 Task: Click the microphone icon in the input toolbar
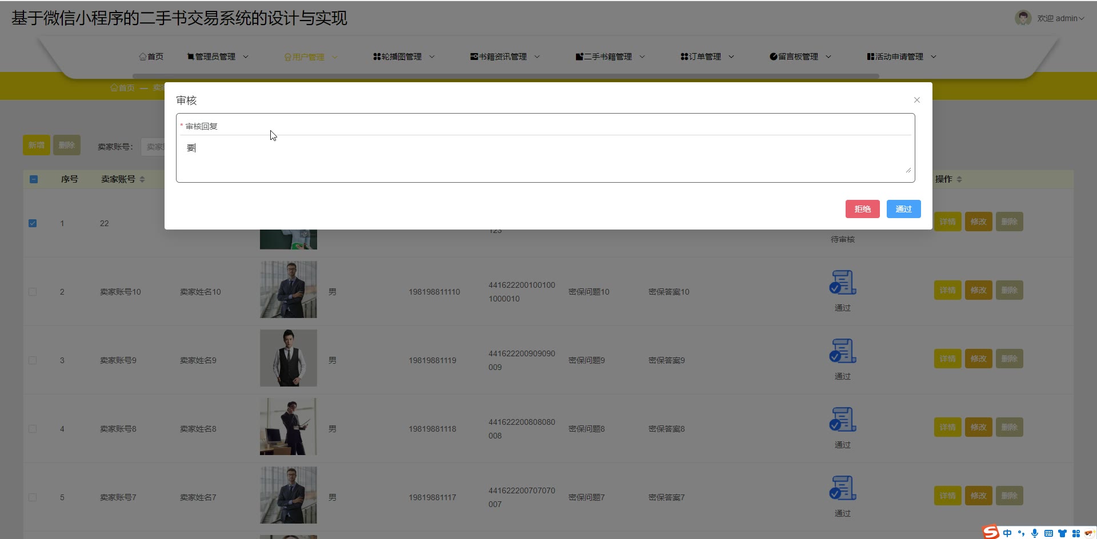[x=1034, y=533]
